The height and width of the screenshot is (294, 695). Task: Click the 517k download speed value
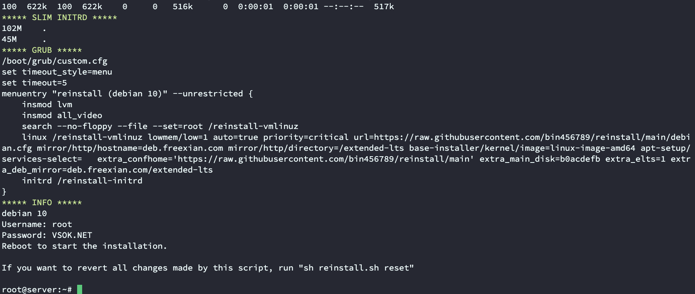pyautogui.click(x=384, y=7)
